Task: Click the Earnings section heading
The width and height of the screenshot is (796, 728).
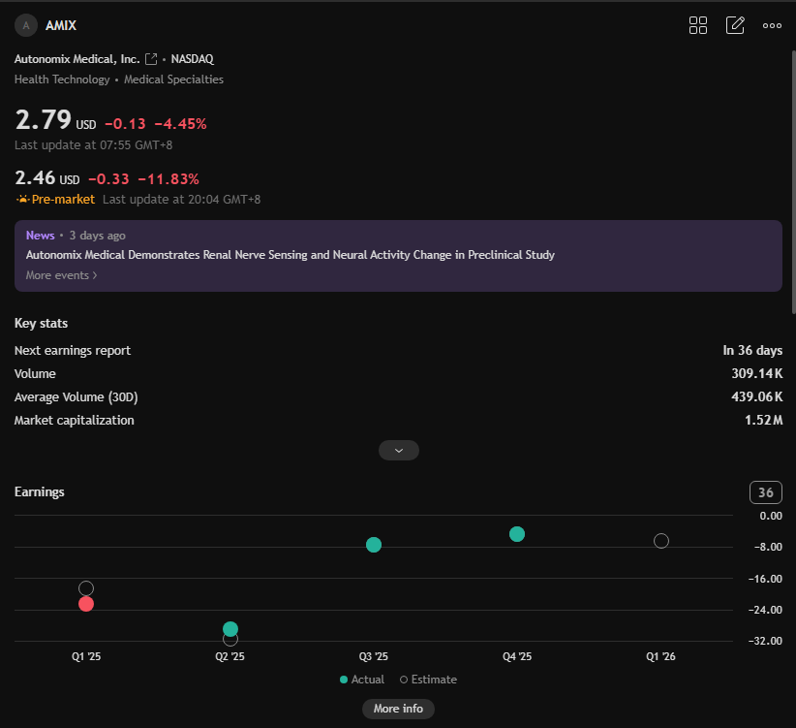Action: click(39, 492)
